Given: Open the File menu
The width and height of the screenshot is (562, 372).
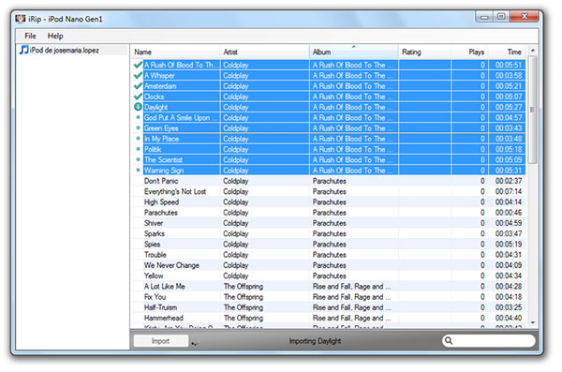Looking at the screenshot, I should [x=30, y=36].
